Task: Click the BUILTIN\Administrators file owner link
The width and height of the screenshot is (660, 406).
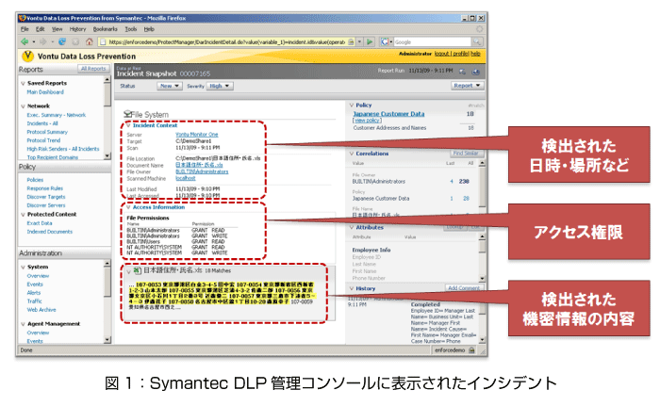Action: tap(202, 171)
